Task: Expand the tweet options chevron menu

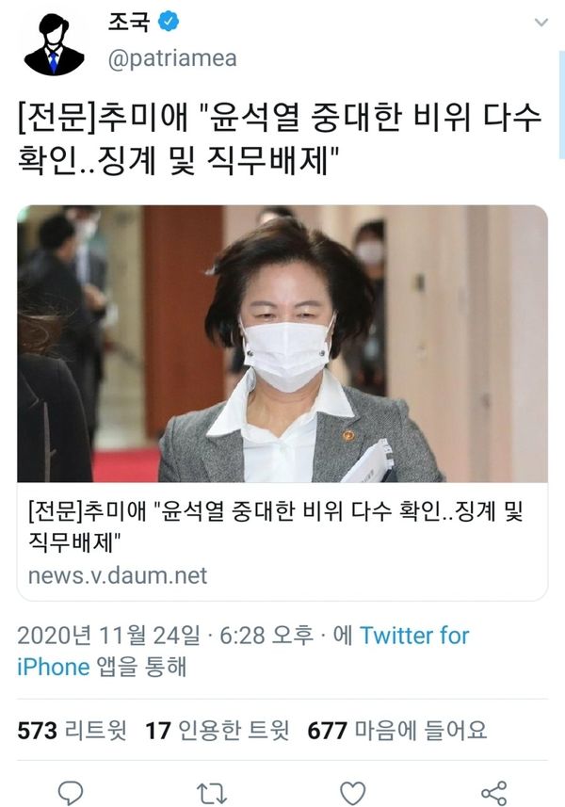Action: [541, 23]
